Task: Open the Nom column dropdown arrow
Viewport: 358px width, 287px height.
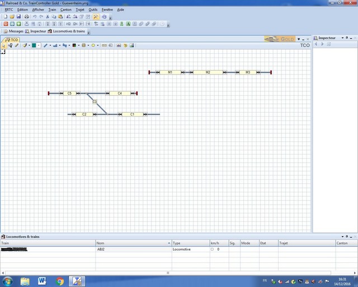Action: click(x=169, y=243)
